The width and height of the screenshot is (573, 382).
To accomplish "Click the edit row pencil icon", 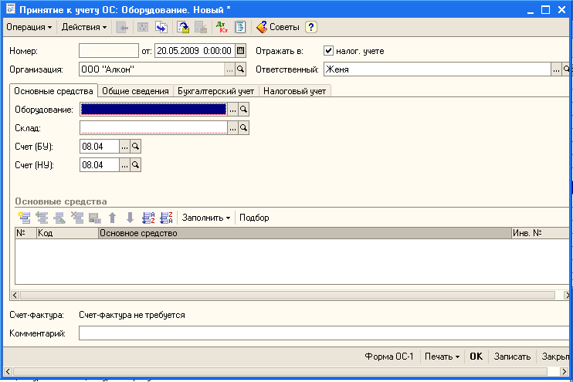I will [x=59, y=218].
